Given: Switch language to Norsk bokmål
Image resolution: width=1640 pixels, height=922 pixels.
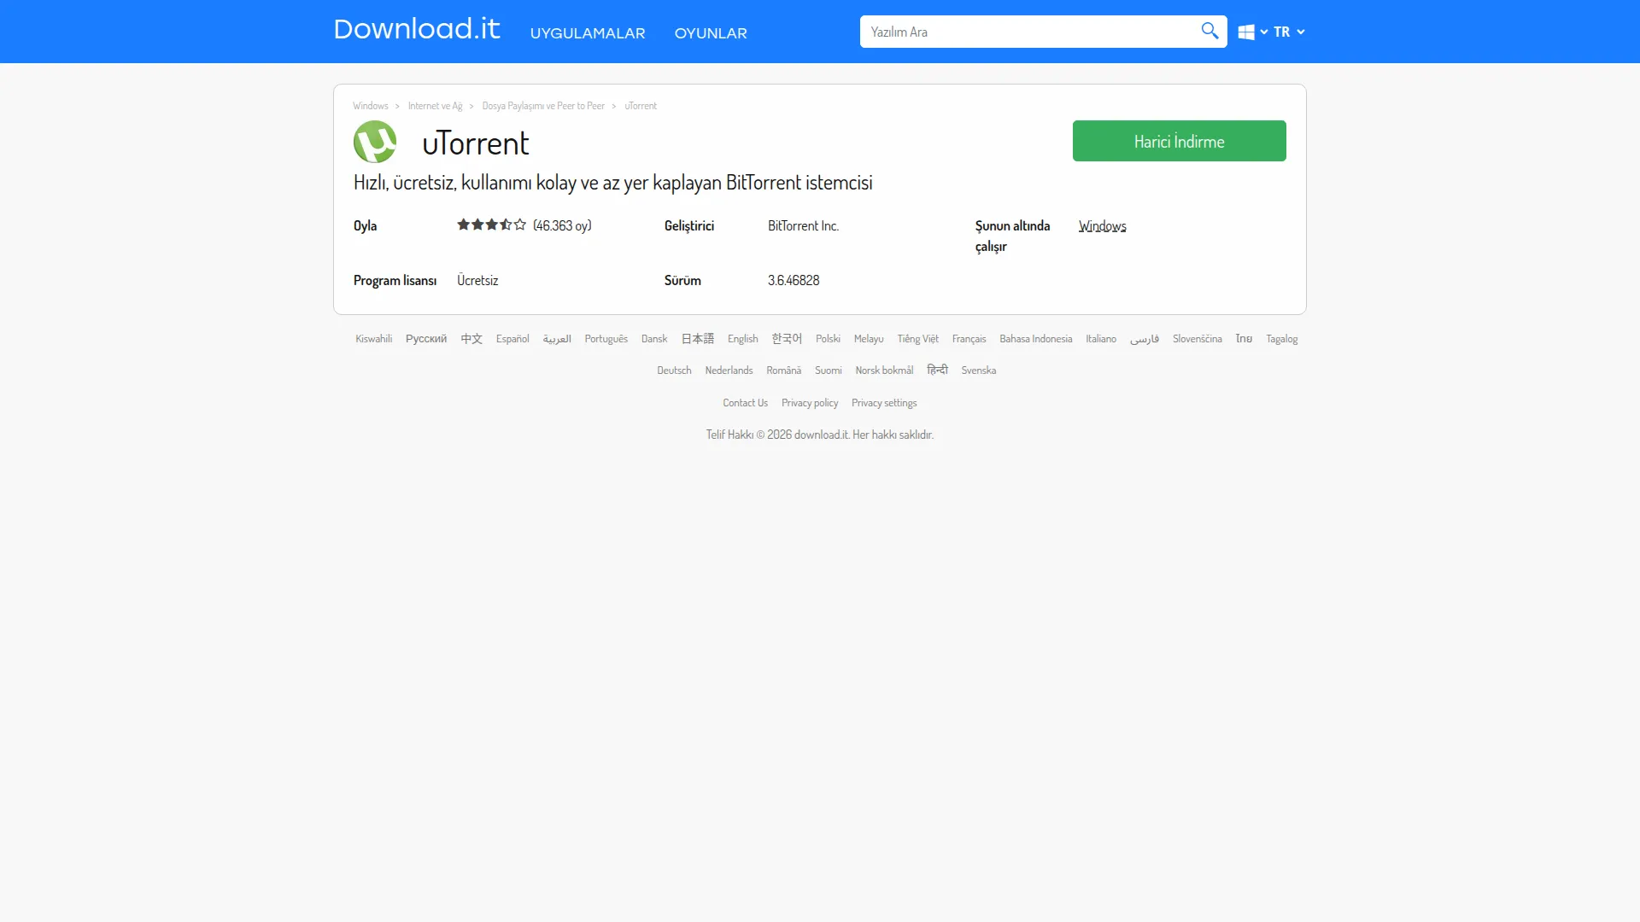Looking at the screenshot, I should pyautogui.click(x=884, y=371).
